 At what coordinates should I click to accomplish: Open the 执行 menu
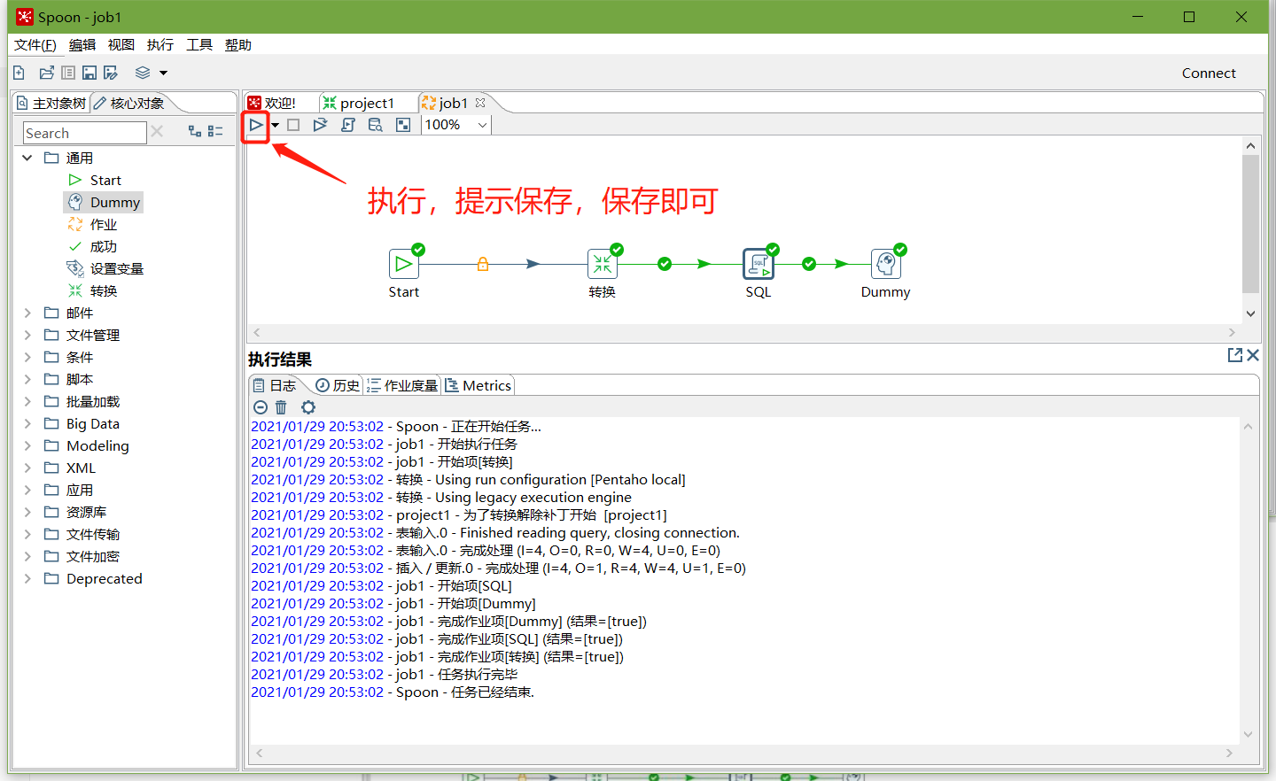pos(160,45)
